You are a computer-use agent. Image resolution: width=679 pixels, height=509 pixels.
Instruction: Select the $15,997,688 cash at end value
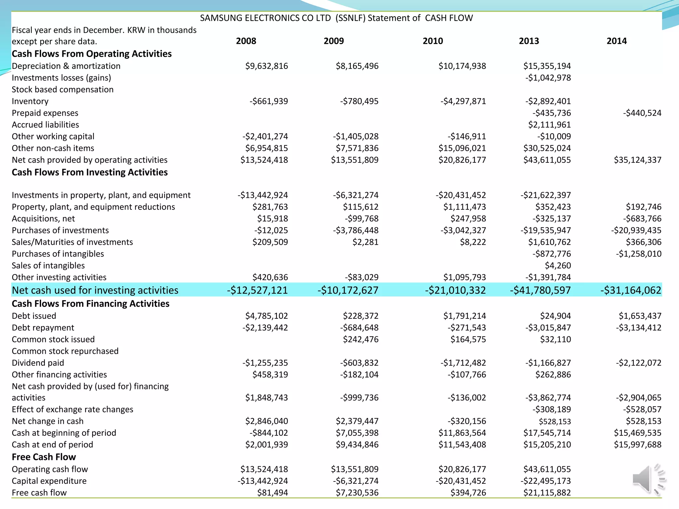click(x=637, y=445)
